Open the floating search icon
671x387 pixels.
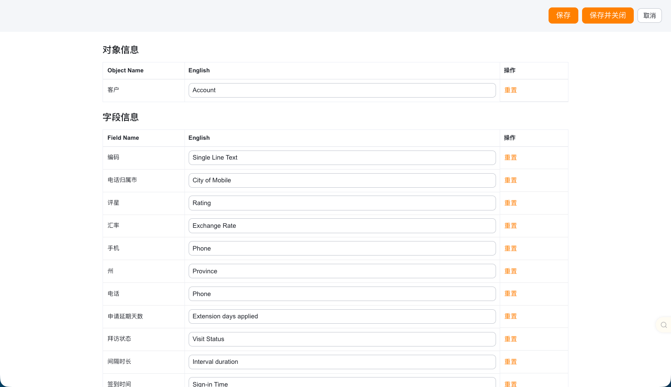(664, 325)
